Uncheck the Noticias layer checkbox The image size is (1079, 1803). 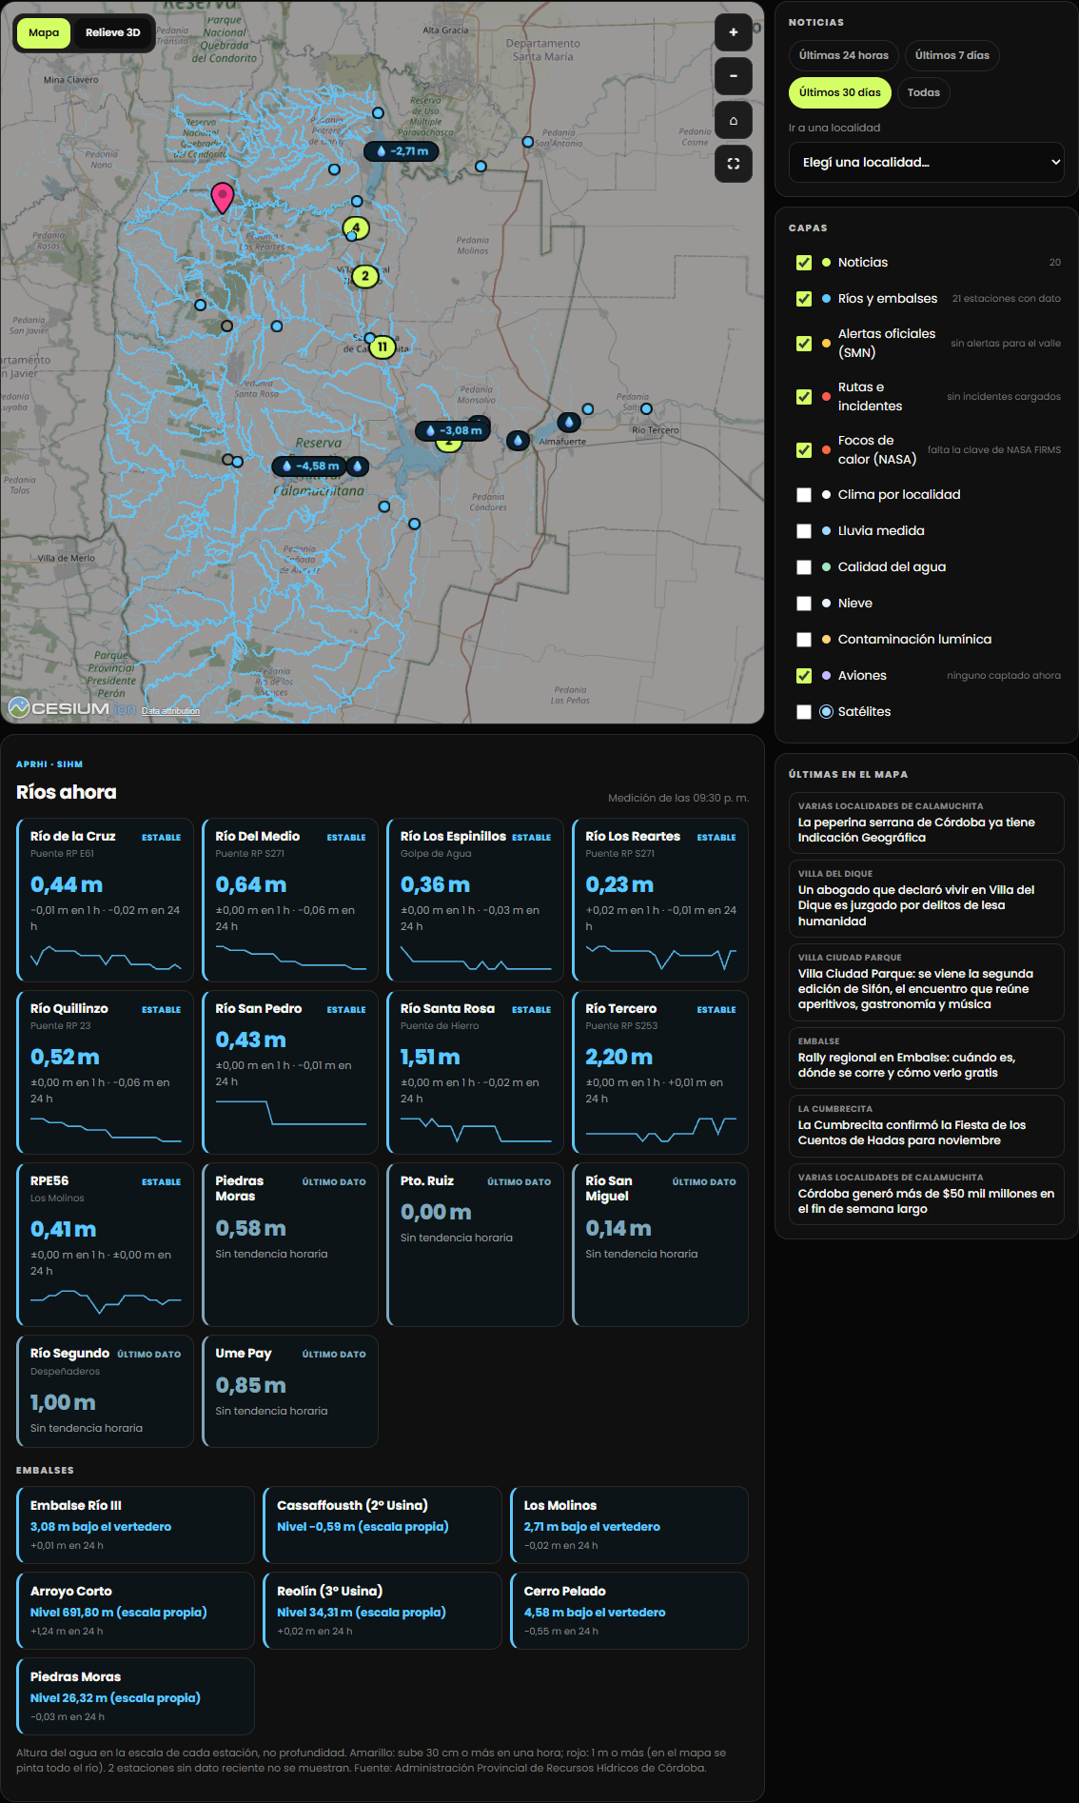804,263
